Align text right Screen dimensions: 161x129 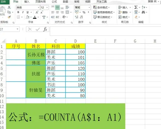62,12
